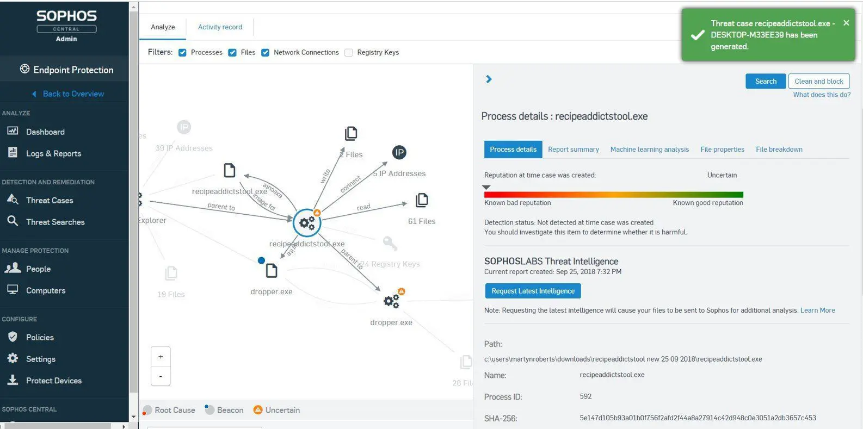Zoom in the graph with plus button
Viewport: 863px width, 429px height.
[x=161, y=357]
